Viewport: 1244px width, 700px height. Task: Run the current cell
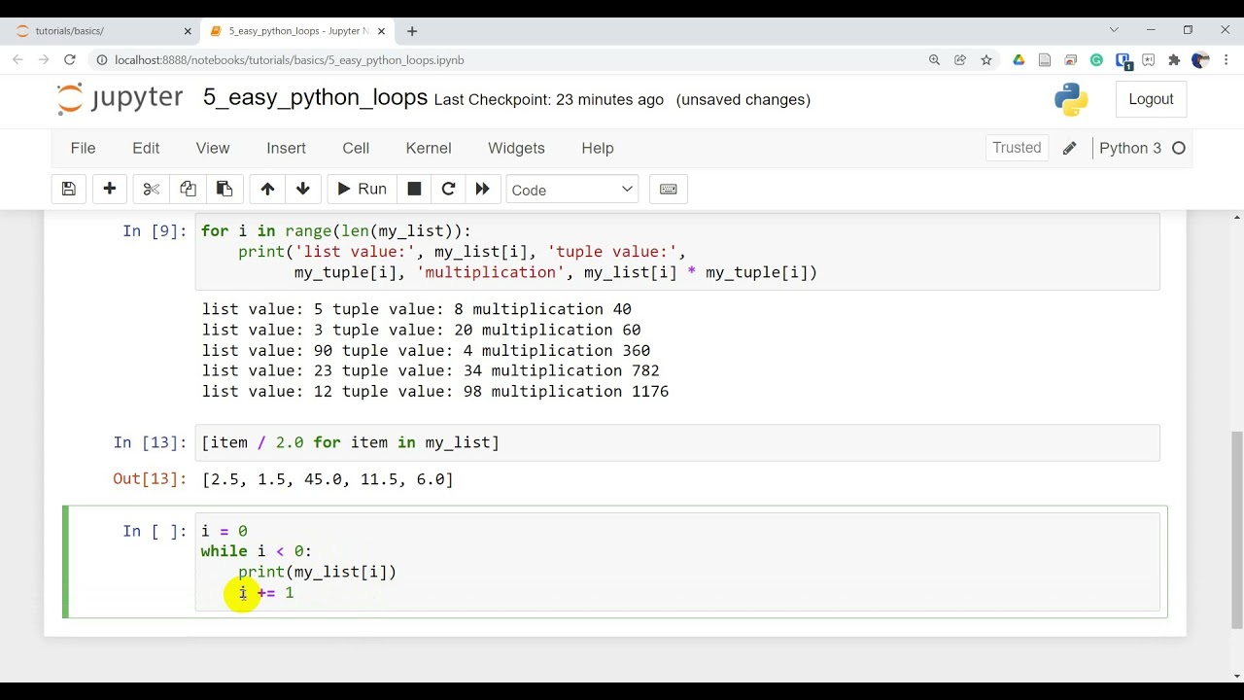click(362, 190)
